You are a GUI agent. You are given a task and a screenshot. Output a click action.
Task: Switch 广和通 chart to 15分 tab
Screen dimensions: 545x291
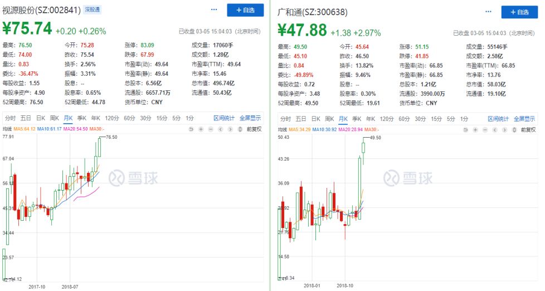436,119
